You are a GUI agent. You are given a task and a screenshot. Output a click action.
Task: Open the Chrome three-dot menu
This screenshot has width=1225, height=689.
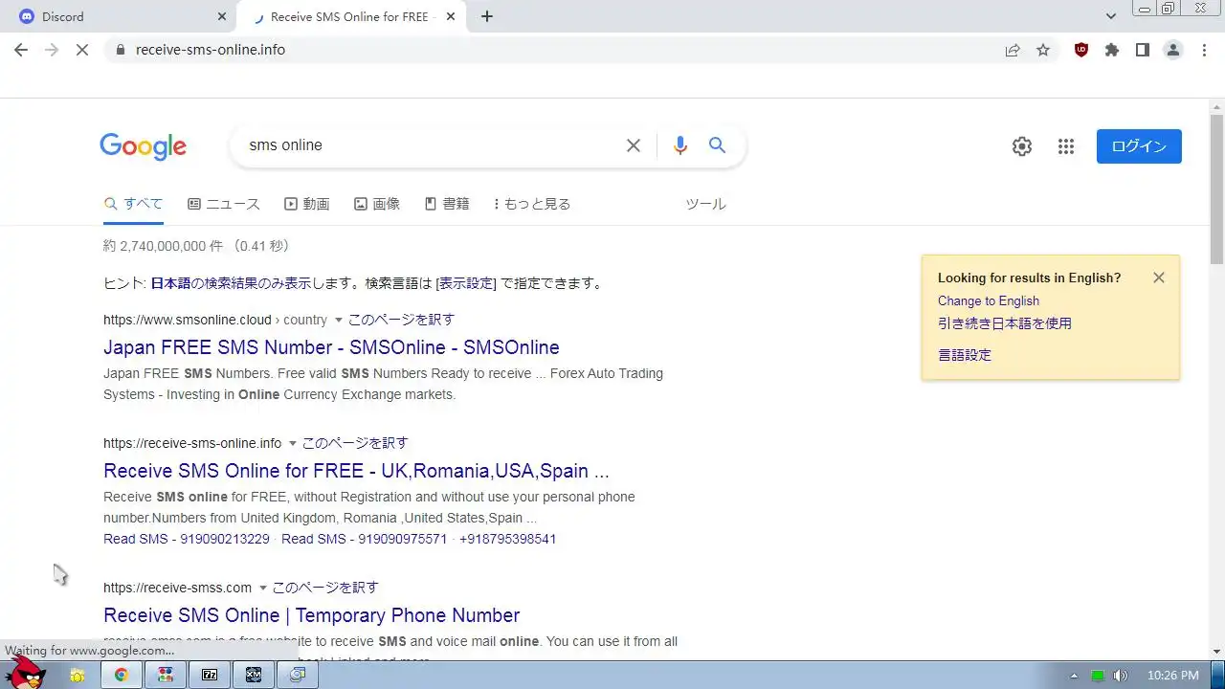click(1204, 50)
